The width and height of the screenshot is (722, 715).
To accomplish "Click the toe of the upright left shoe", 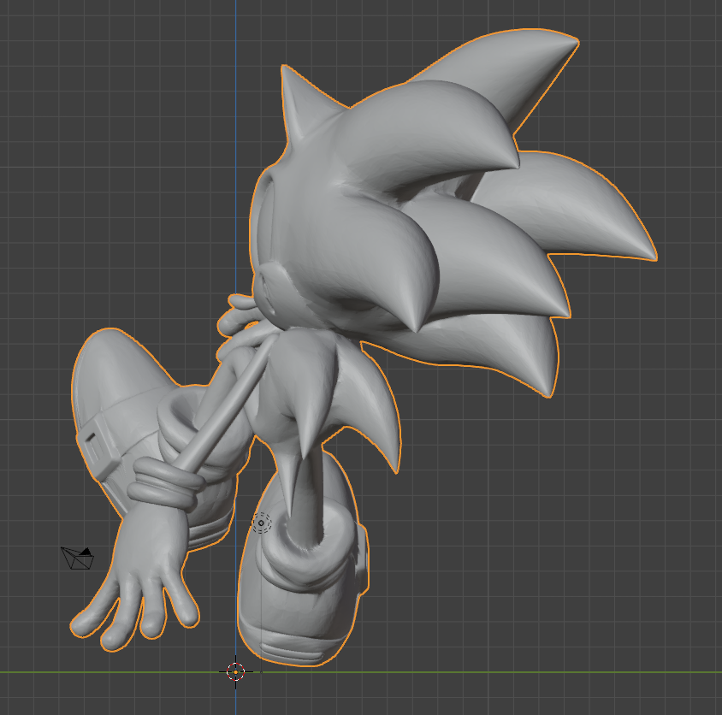I will point(111,349).
